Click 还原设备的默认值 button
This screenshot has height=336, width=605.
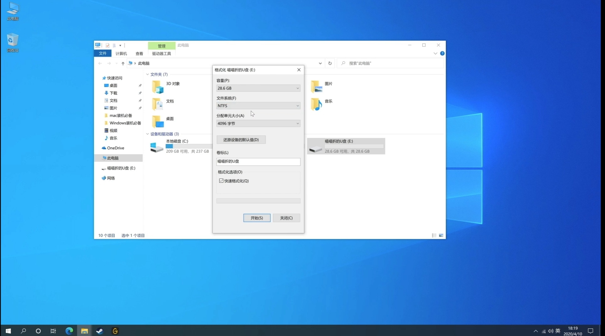pyautogui.click(x=241, y=140)
